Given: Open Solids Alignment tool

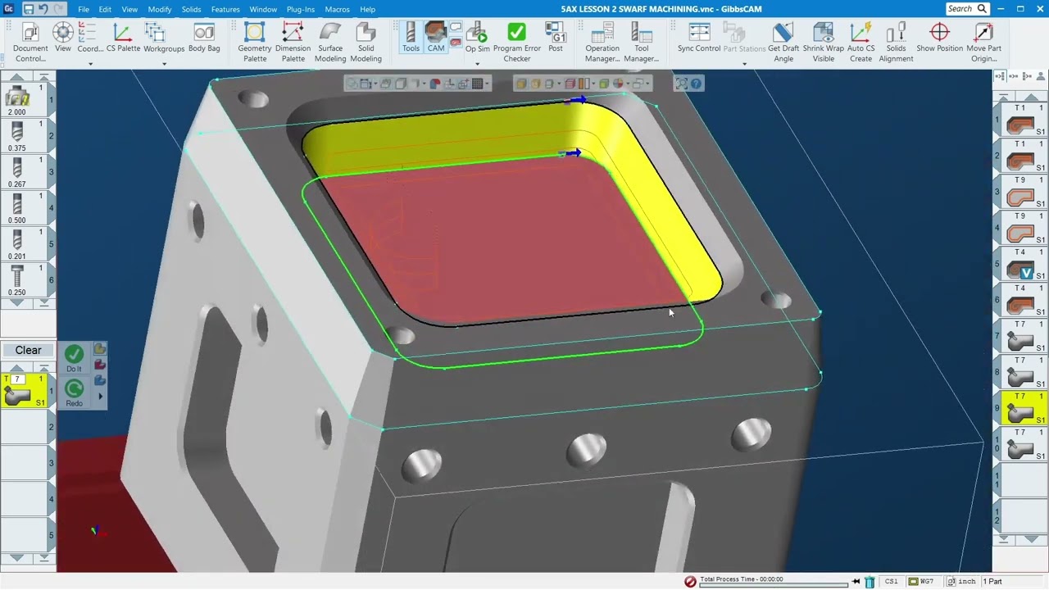Looking at the screenshot, I should pyautogui.click(x=896, y=43).
